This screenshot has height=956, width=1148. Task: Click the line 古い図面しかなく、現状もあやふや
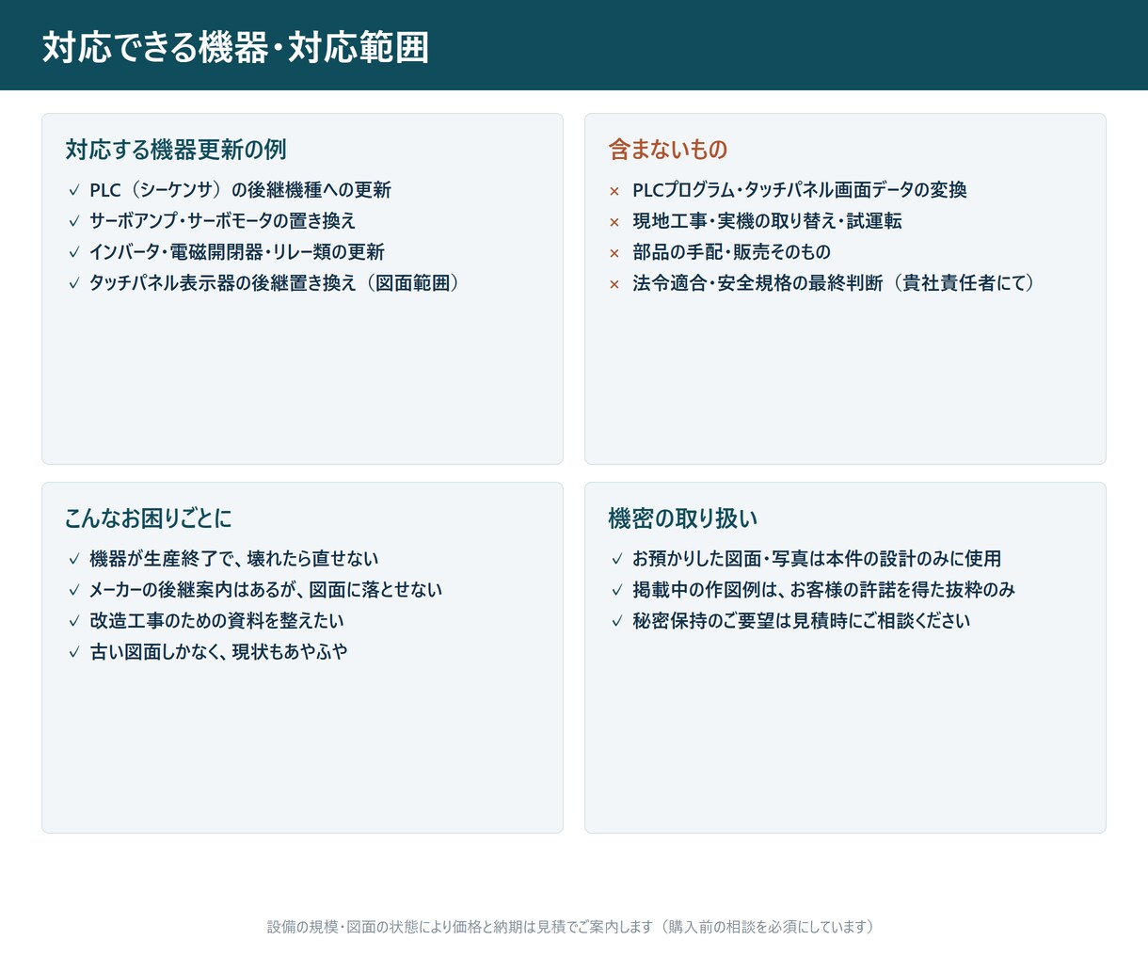coord(218,652)
